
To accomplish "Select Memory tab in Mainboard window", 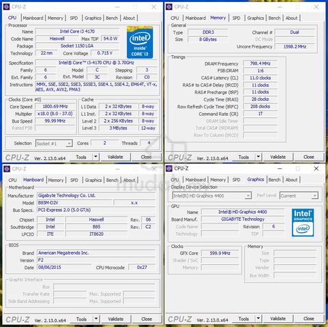I will [x=56, y=180].
